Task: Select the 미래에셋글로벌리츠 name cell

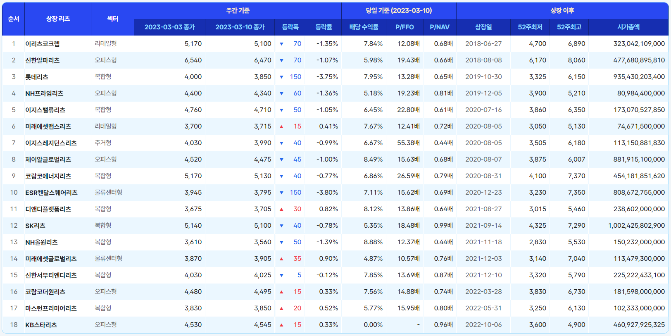Action: tap(58, 259)
